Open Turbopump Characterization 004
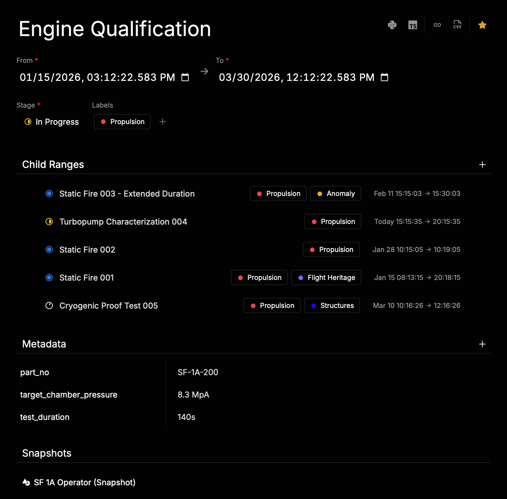Screen dimensions: 507x499 point(123,222)
